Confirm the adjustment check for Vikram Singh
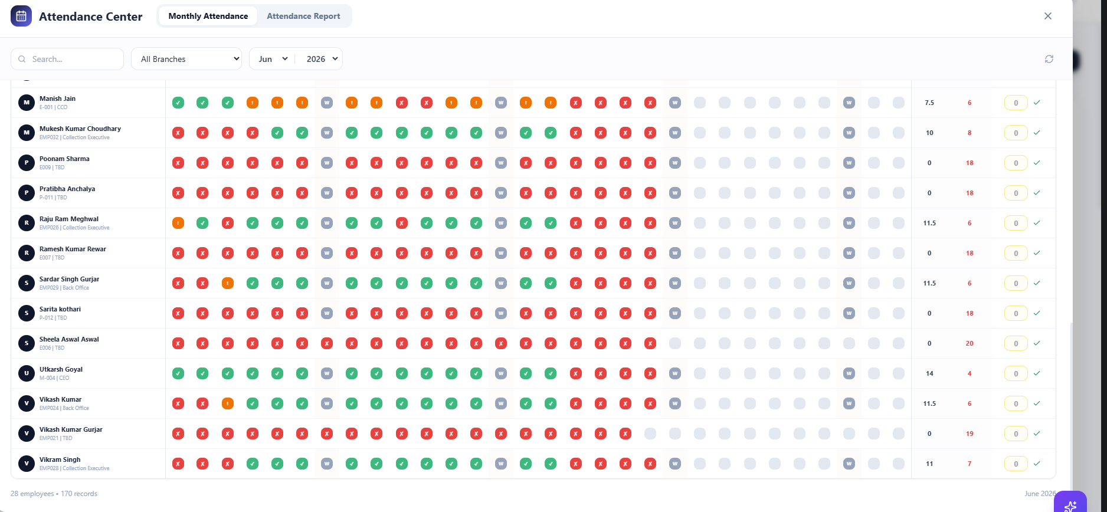Viewport: 1107px width, 512px height. 1037,464
